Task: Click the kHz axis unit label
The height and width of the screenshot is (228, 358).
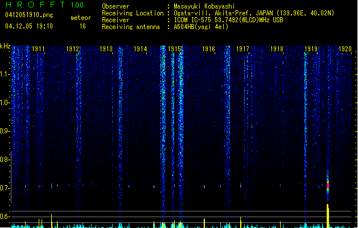Action: pos(5,46)
